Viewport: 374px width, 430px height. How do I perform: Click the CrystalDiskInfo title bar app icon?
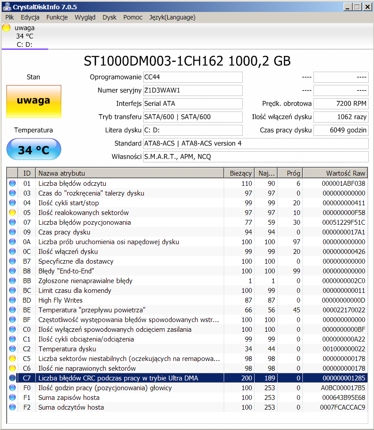coord(7,7)
